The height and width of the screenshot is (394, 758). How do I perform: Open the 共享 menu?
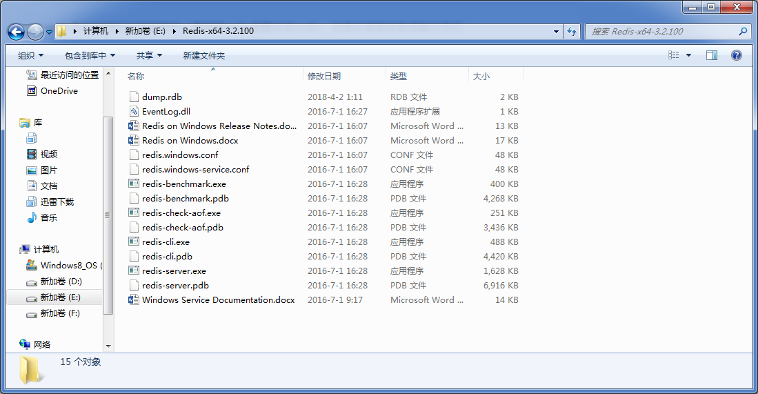tap(149, 56)
